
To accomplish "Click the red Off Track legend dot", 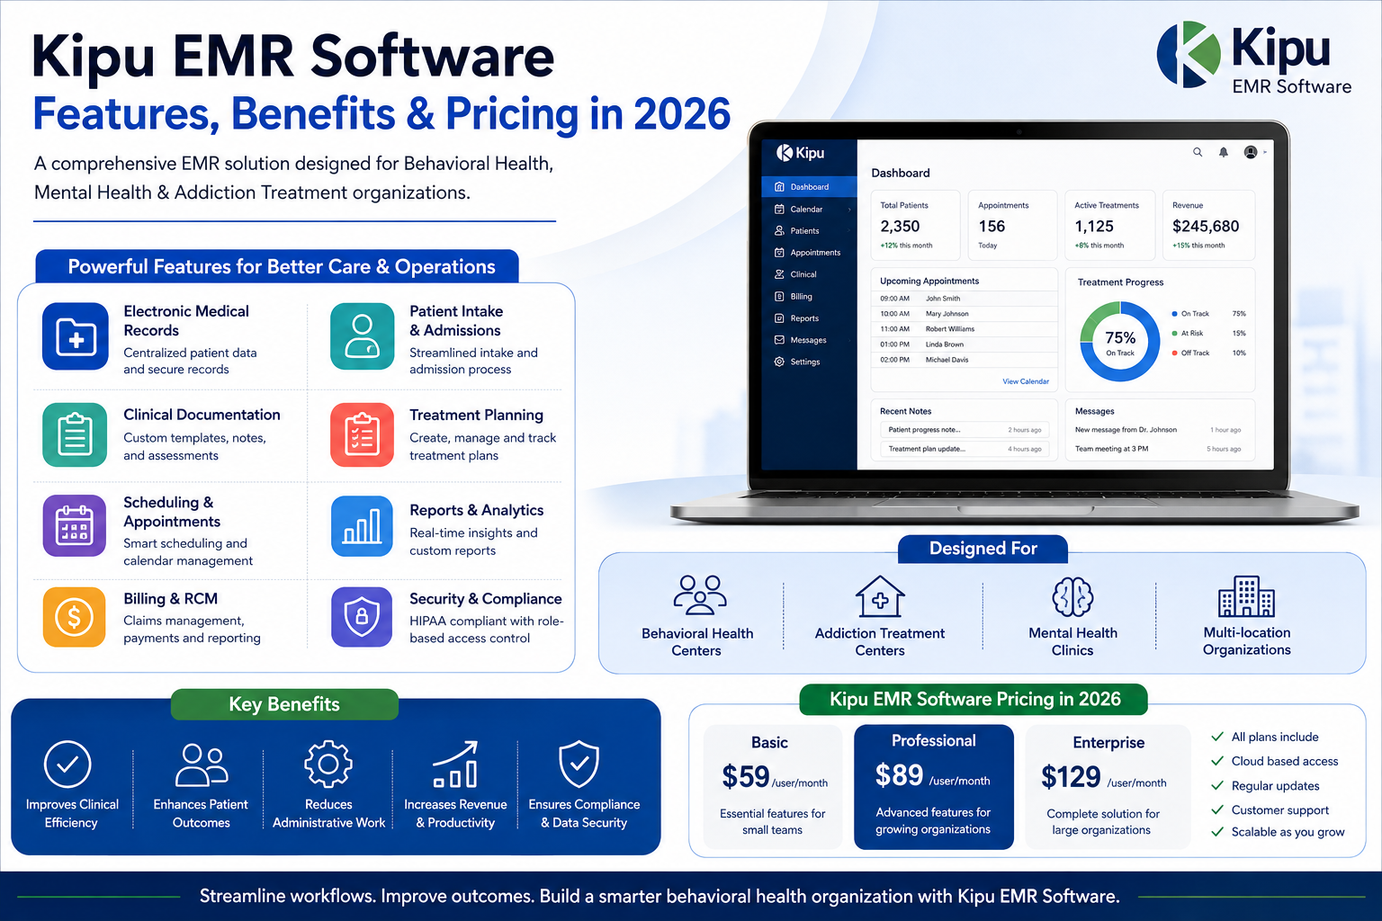I will (1175, 353).
